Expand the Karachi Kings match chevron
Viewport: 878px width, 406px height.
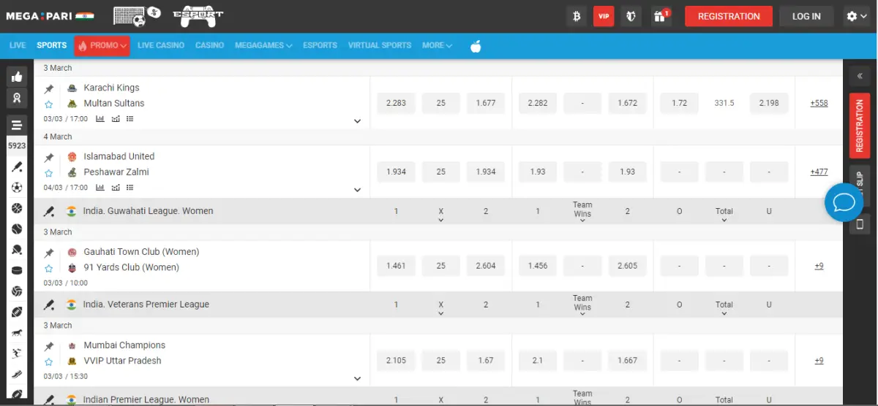point(357,121)
